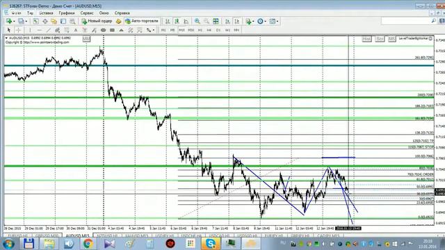Switch to the USDCAD,H1 chart tab
Image resolution: width=445 pixels, height=250 pixels.
(219, 236)
